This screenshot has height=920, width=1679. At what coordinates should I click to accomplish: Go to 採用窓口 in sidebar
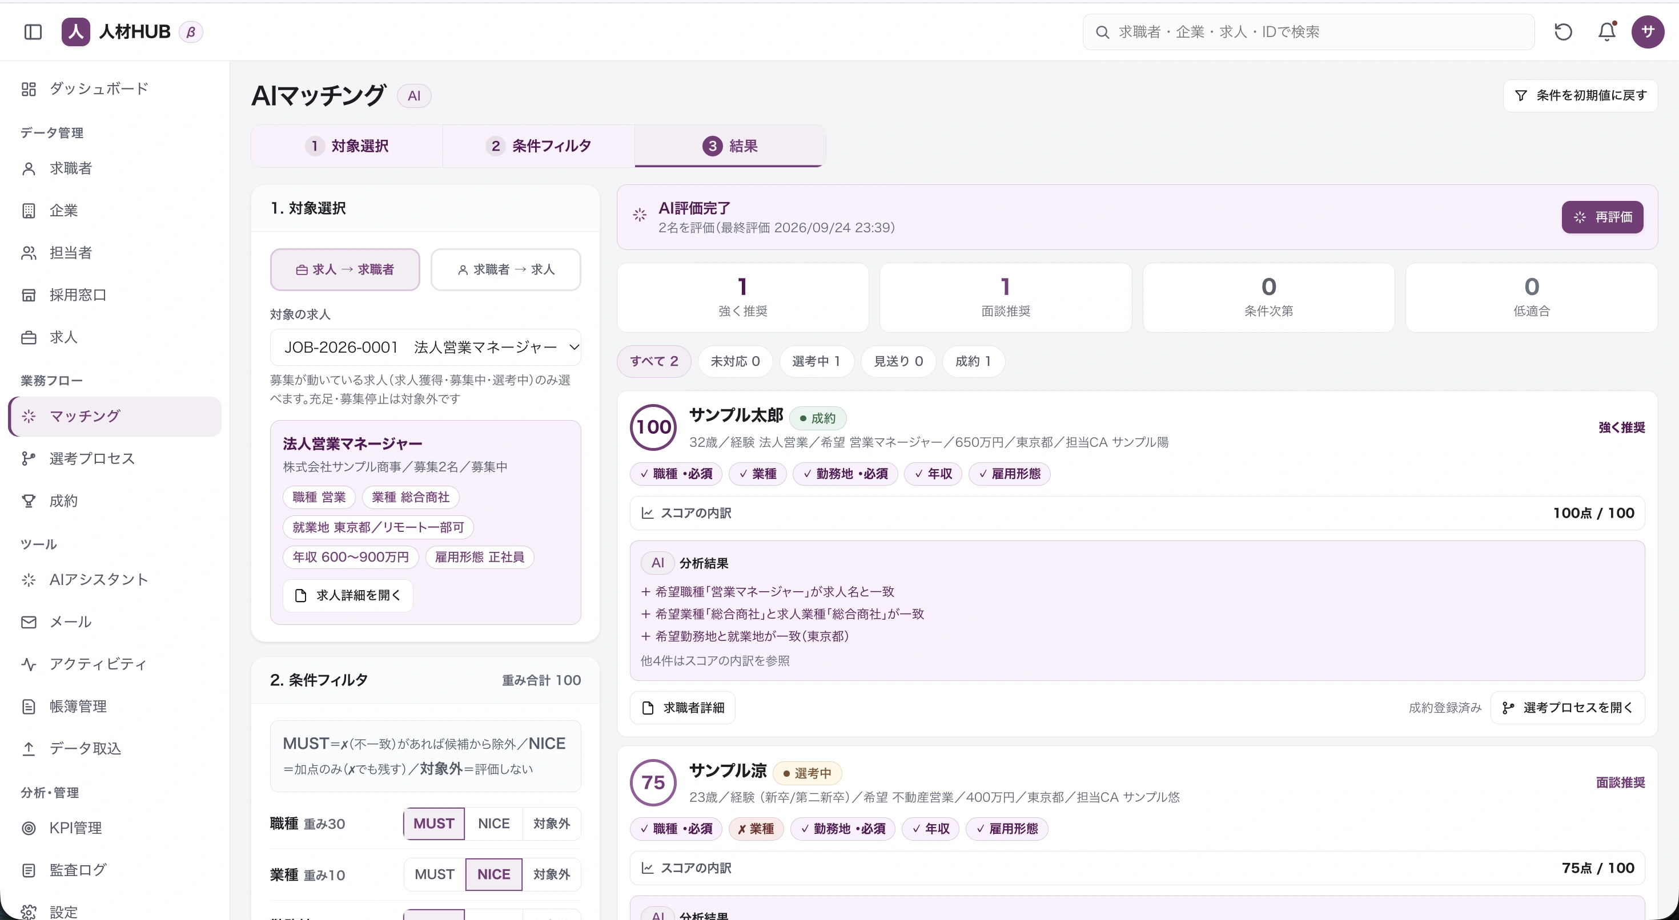click(115, 295)
